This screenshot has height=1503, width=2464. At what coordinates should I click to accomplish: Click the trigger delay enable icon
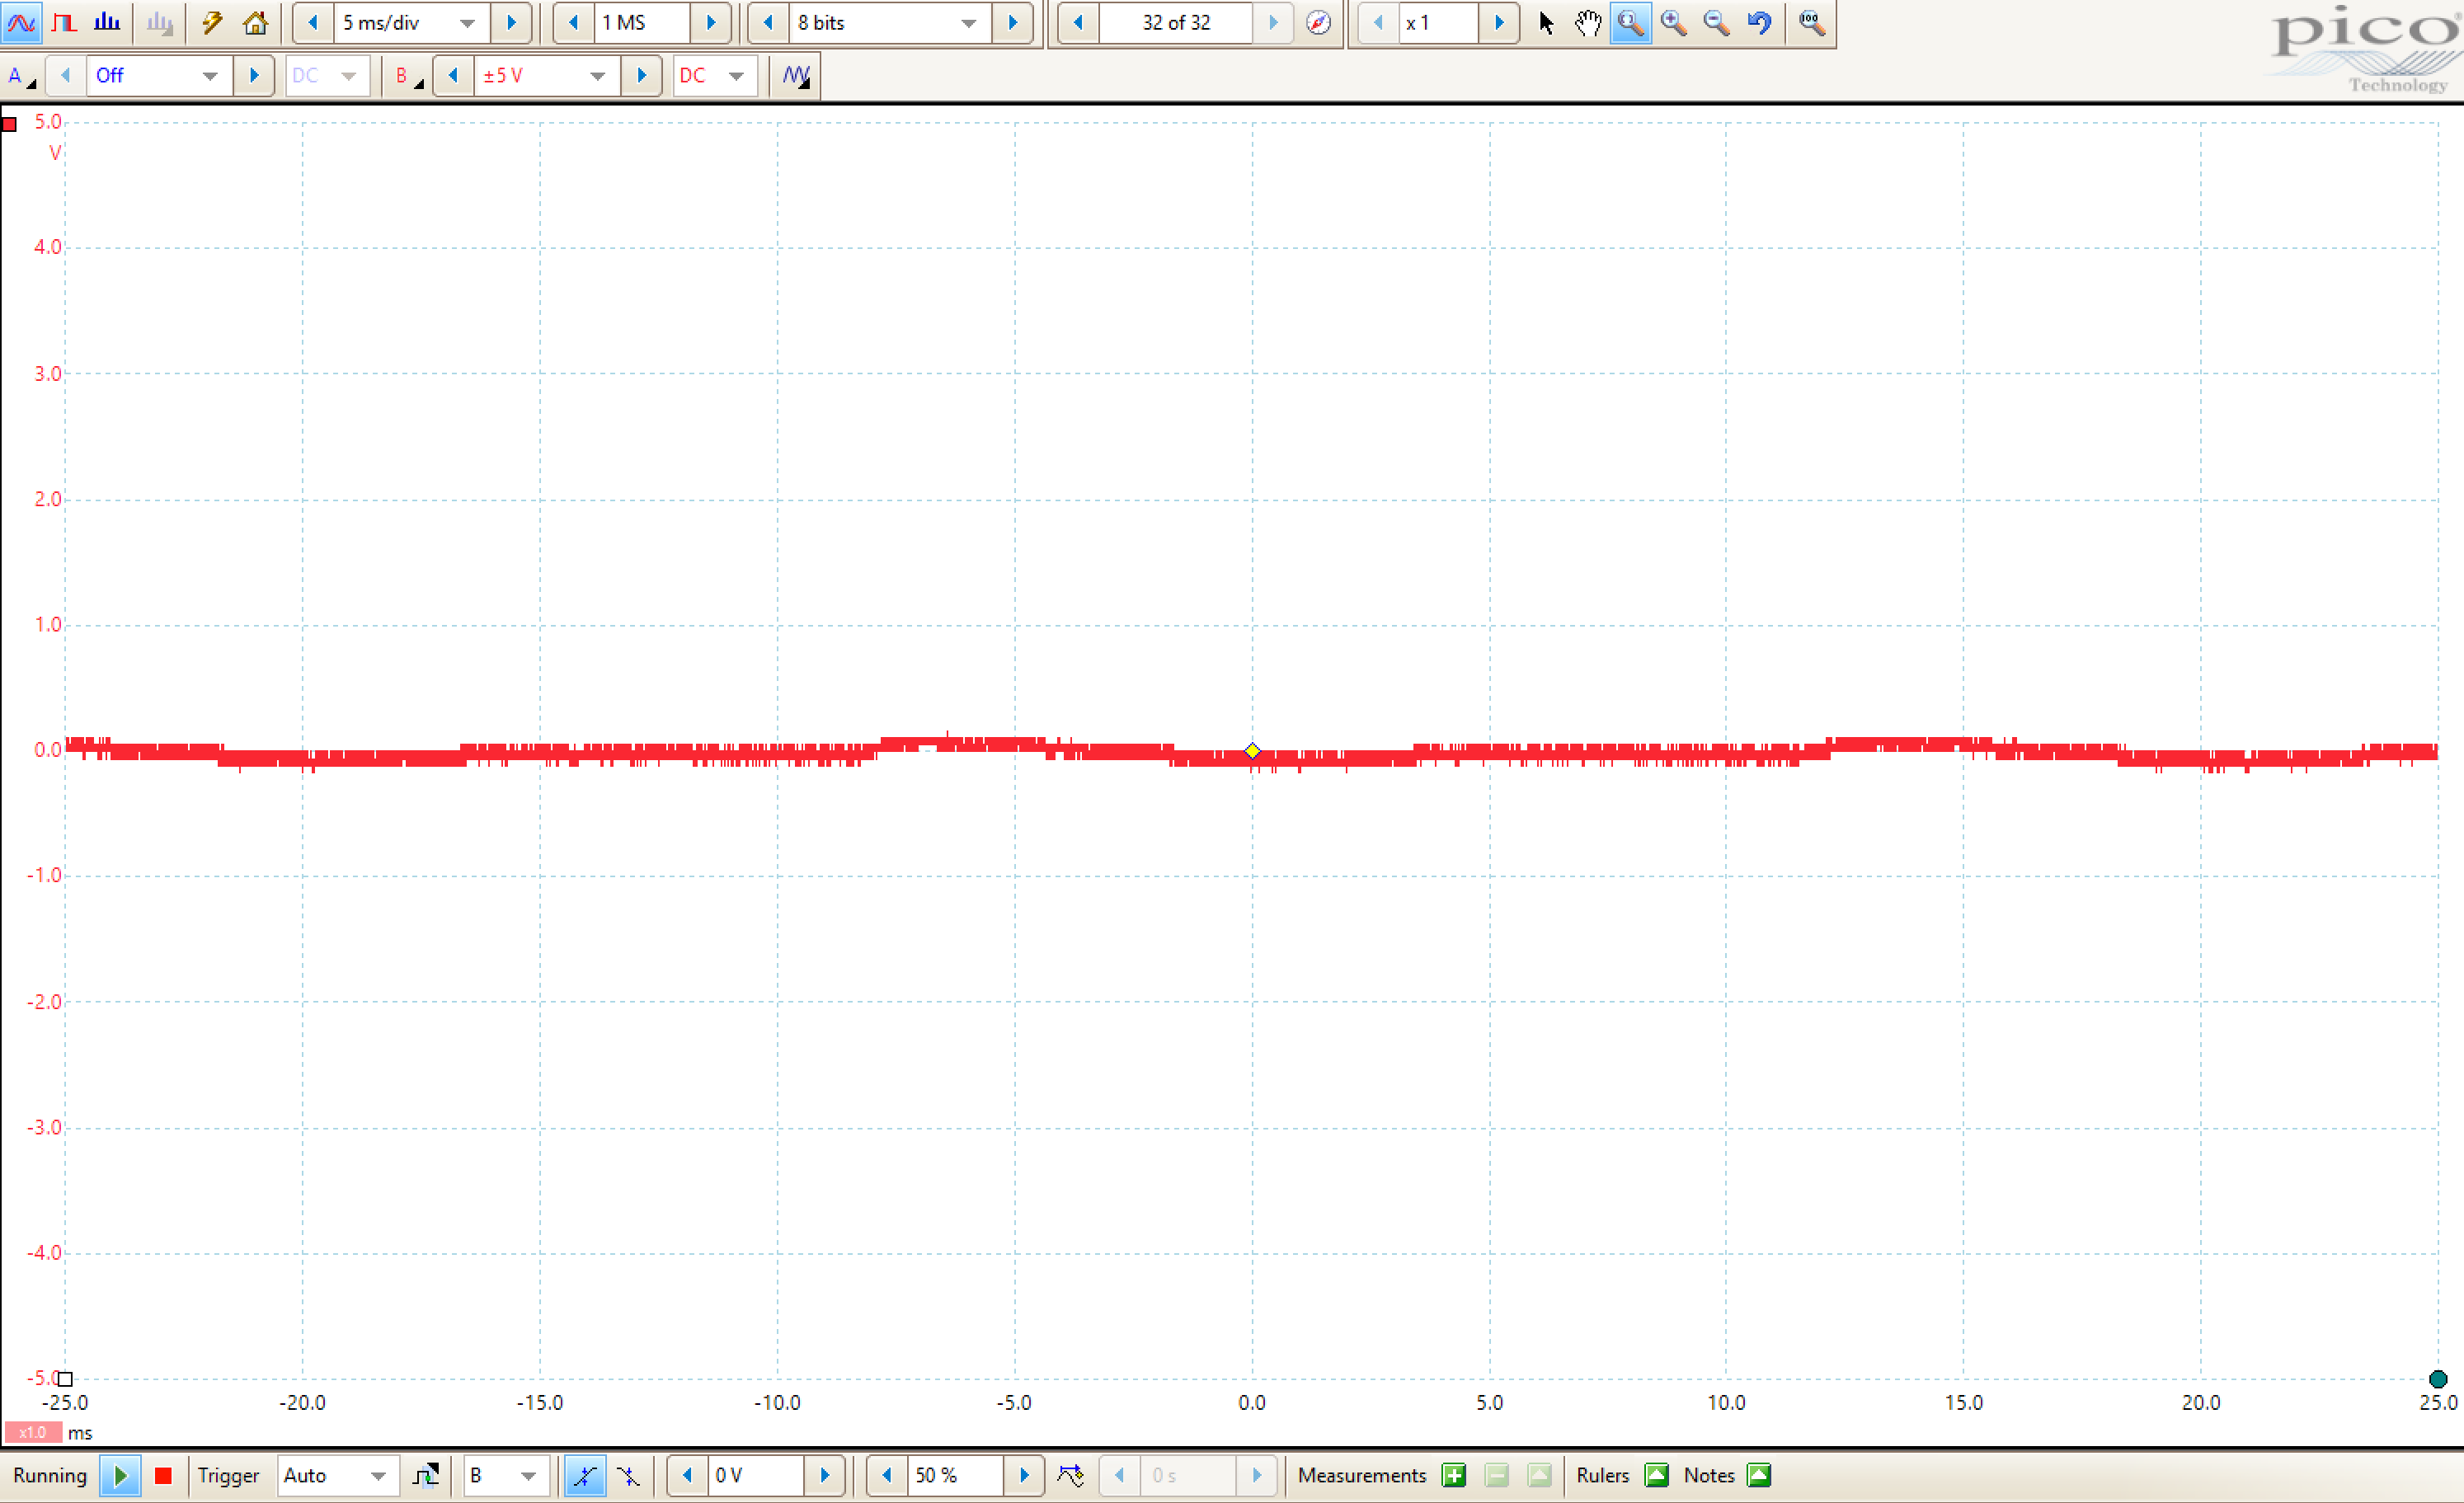pyautogui.click(x=1070, y=1475)
